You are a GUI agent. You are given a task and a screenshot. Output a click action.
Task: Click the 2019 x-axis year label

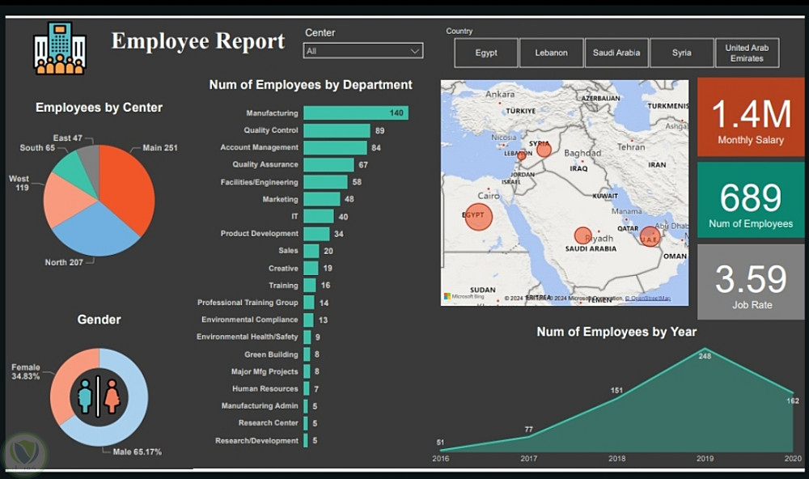pyautogui.click(x=705, y=458)
